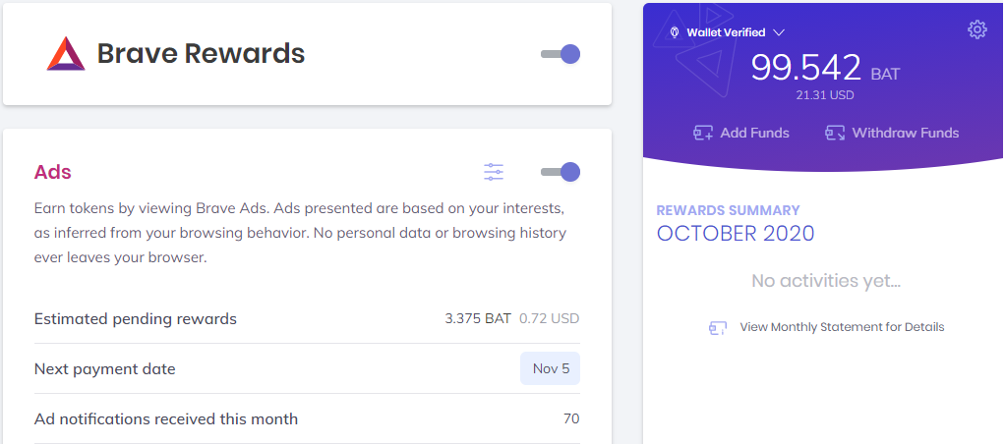Expand the Wallet Verified dropdown chevron
The image size is (1005, 444).
click(x=779, y=32)
